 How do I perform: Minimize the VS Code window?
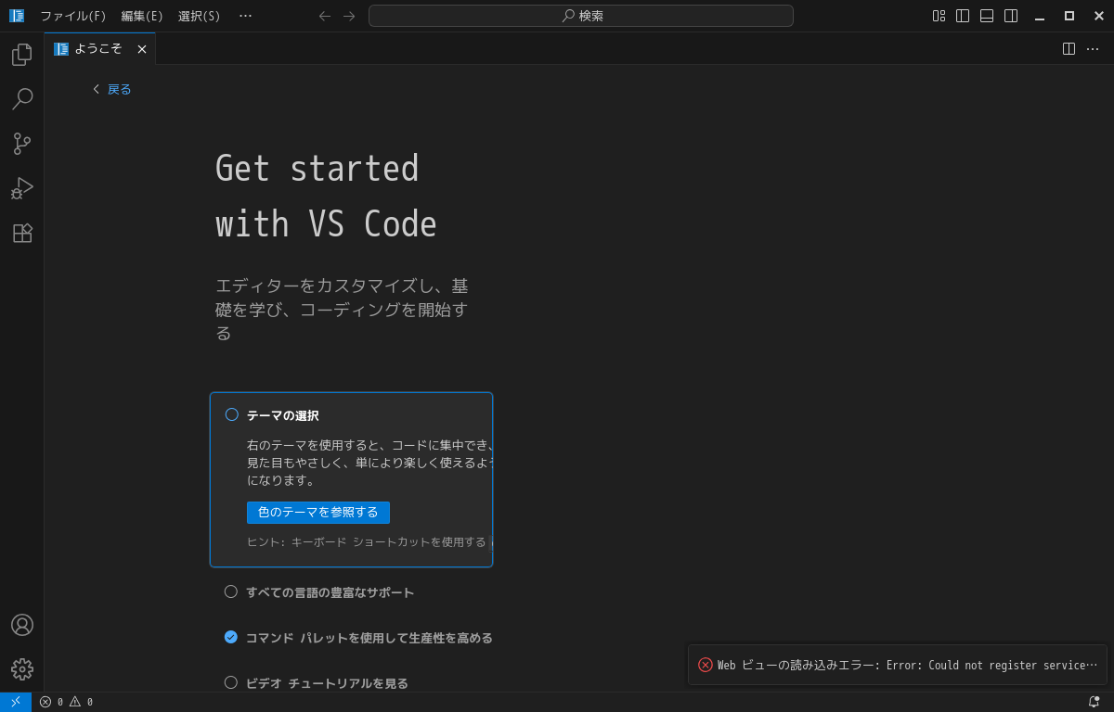(x=1040, y=16)
